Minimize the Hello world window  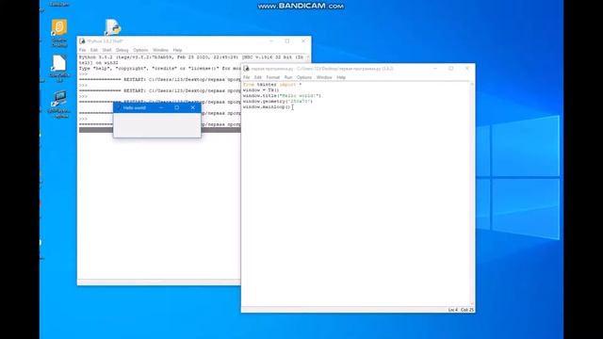tap(161, 107)
